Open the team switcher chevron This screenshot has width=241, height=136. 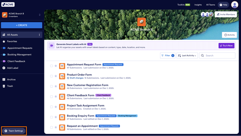coord(40,15)
